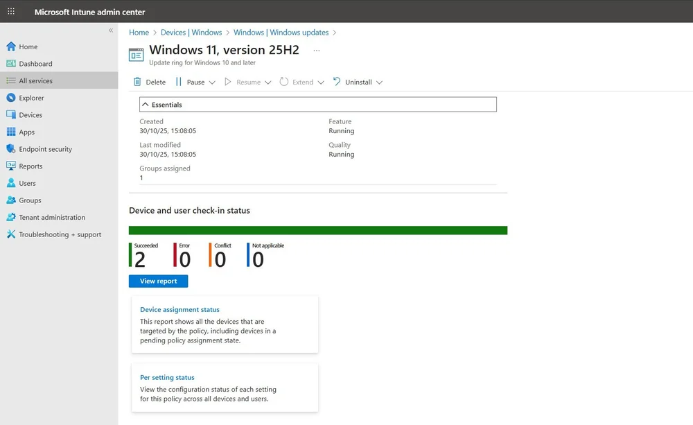Click the Conflict count of 0
Image resolution: width=693 pixels, height=425 pixels.
[x=220, y=259]
